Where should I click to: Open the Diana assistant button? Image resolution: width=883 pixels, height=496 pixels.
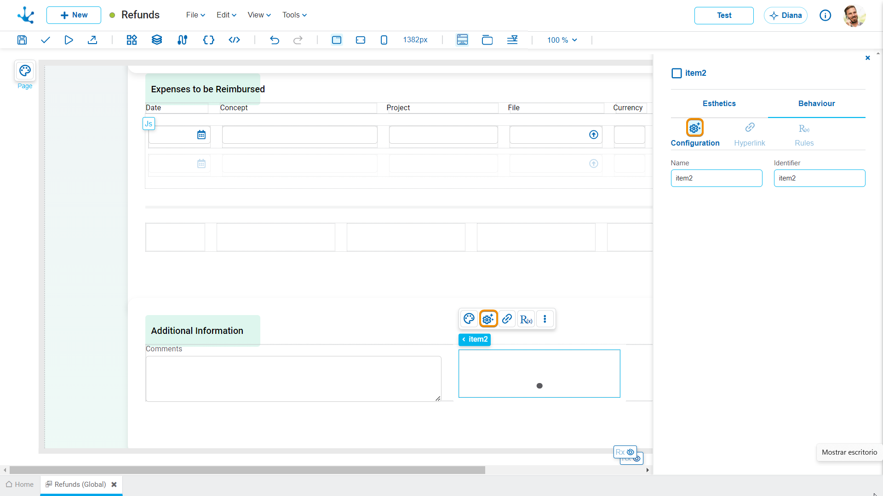point(786,16)
